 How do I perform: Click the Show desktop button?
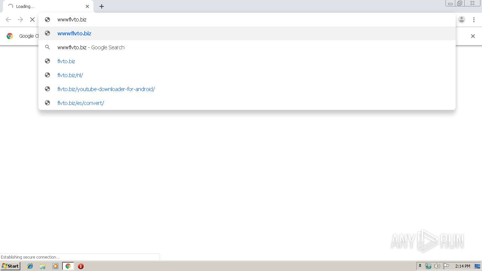478,266
